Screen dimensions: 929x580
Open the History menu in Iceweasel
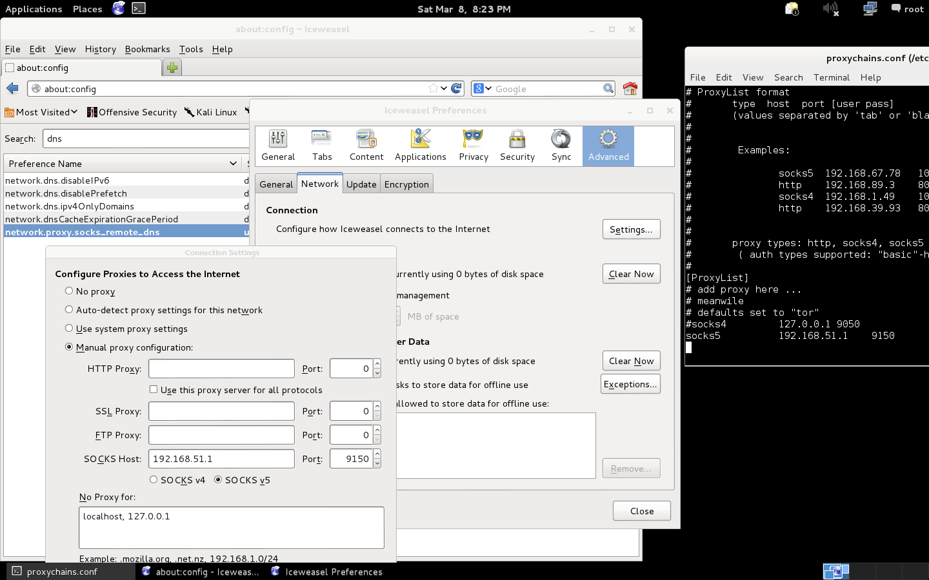(101, 49)
